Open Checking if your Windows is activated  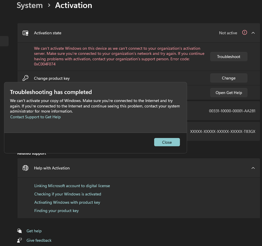[68, 194]
